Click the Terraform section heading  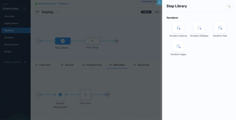click(x=172, y=18)
